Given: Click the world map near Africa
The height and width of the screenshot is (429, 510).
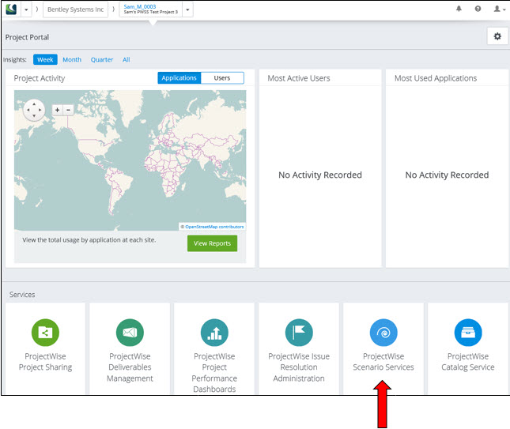Looking at the screenshot, I should [x=166, y=172].
